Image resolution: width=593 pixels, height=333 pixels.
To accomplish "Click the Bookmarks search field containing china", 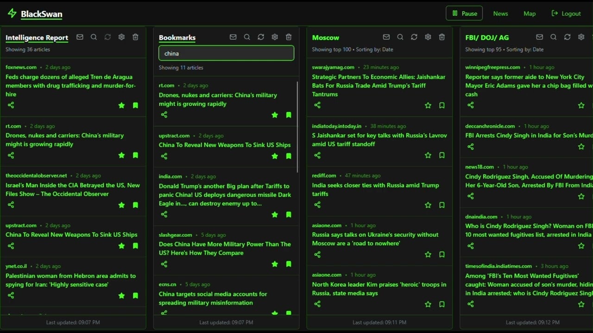I will (x=226, y=53).
